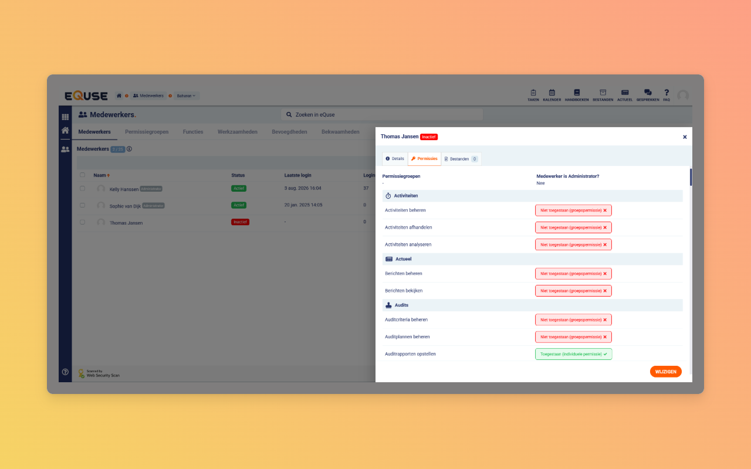Click the Actueel section icon in panel
This screenshot has width=751, height=469.
tap(388, 259)
